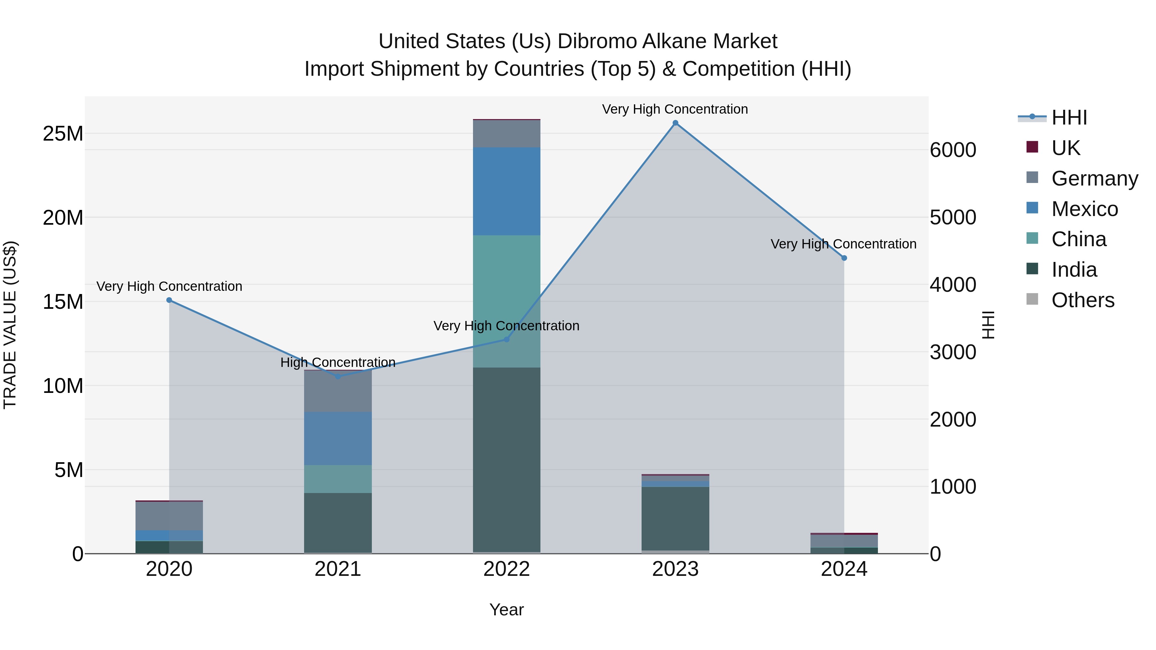Click the UK maroon legend swatch
Image resolution: width=1156 pixels, height=650 pixels.
click(1032, 147)
